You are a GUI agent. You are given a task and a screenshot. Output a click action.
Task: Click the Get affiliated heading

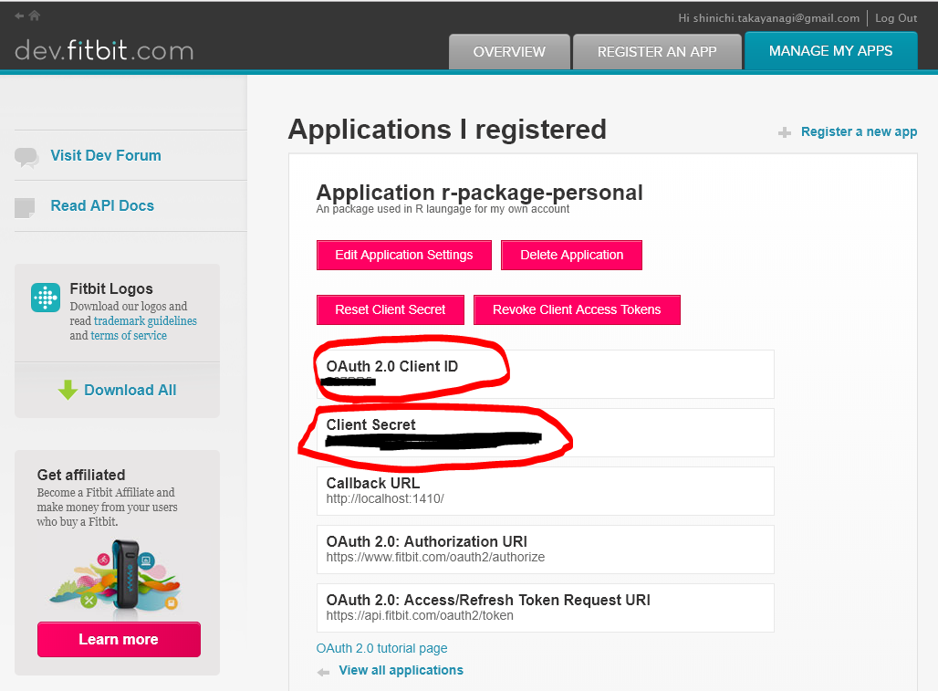[81, 475]
